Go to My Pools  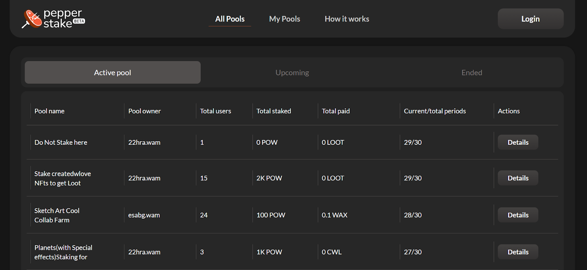tap(284, 19)
